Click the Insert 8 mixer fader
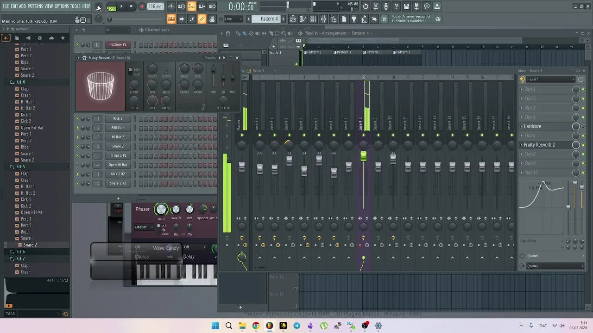 click(x=364, y=156)
